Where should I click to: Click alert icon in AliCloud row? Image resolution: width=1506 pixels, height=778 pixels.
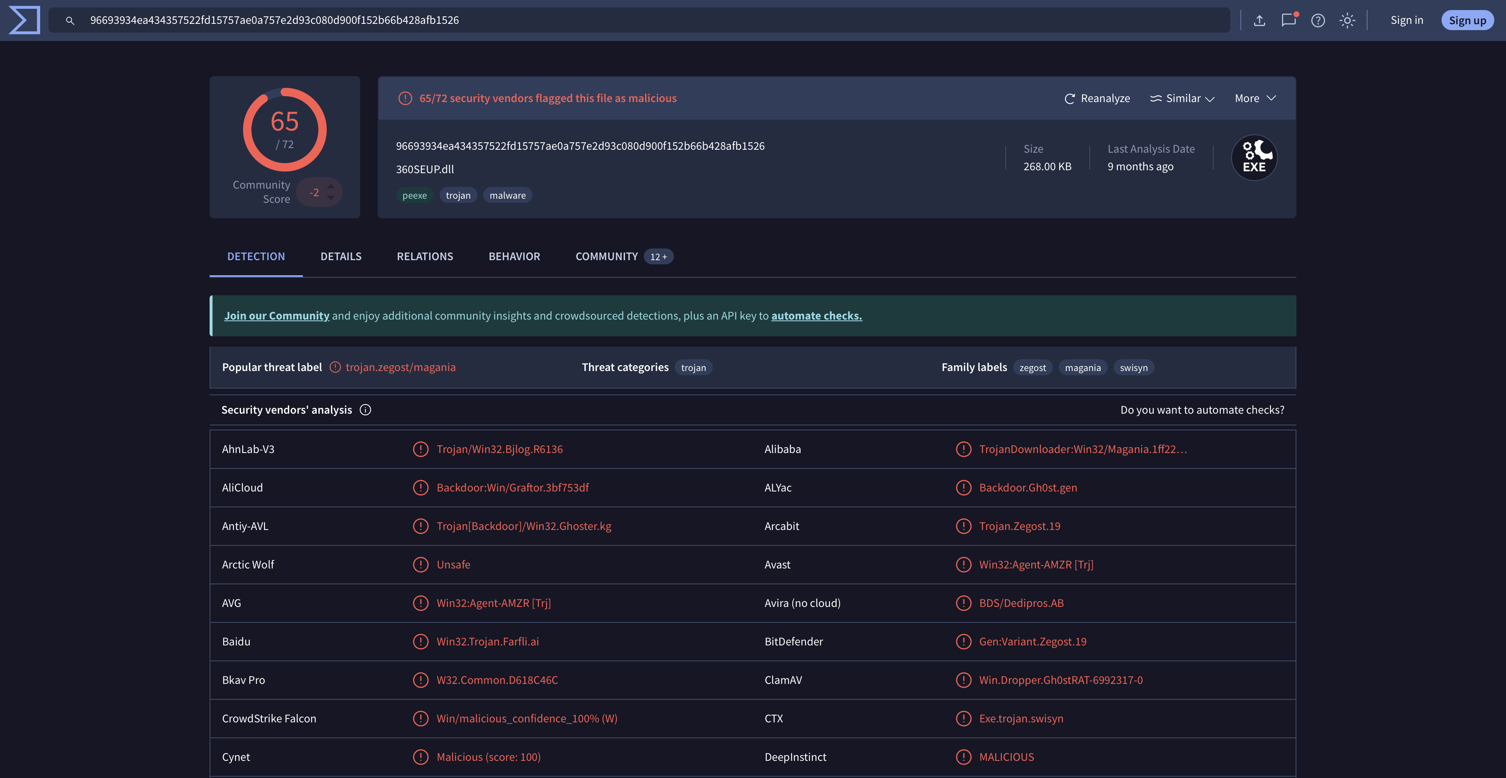pyautogui.click(x=420, y=487)
